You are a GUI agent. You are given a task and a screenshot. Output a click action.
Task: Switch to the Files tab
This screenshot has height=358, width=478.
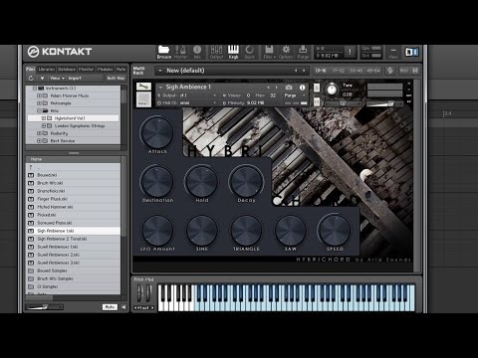[31, 69]
